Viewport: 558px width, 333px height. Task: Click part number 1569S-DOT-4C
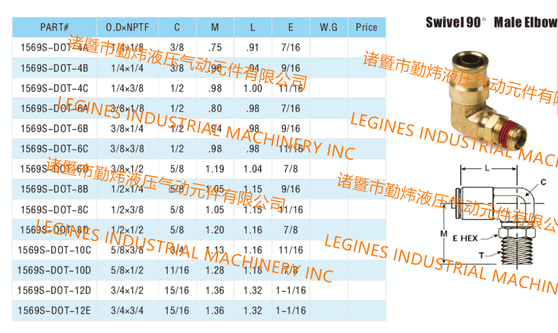[x=54, y=88]
